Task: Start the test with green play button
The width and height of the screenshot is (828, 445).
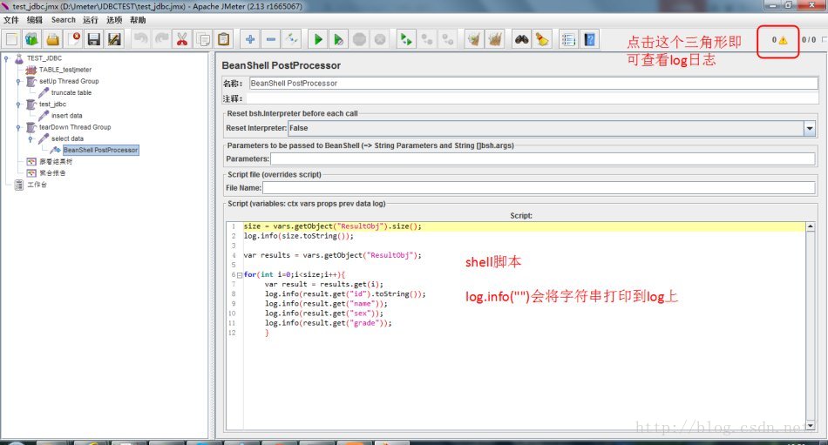Action: [x=318, y=39]
